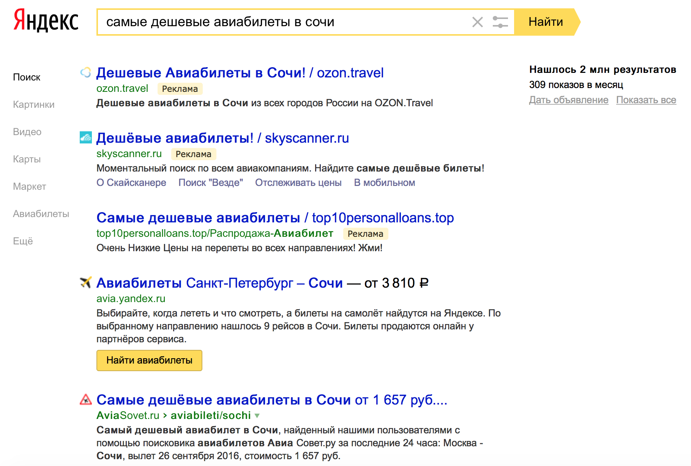This screenshot has height=466, width=691.
Task: Open advanced search settings sliders icon
Action: (x=500, y=22)
